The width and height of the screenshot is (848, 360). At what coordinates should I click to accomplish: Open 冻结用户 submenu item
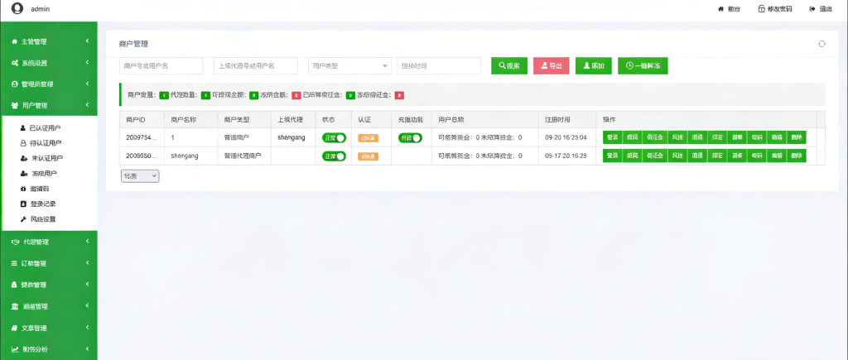[x=43, y=174]
